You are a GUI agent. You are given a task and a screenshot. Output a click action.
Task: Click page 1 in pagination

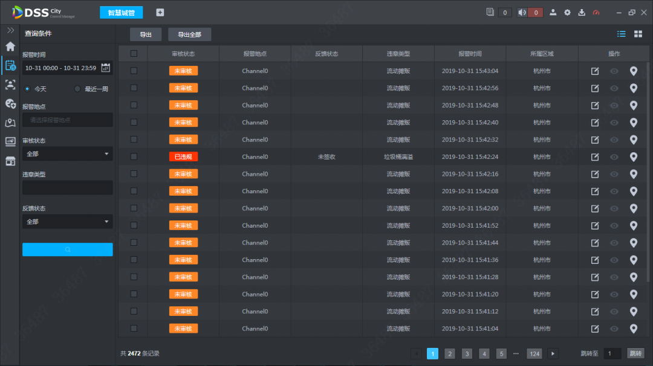433,353
